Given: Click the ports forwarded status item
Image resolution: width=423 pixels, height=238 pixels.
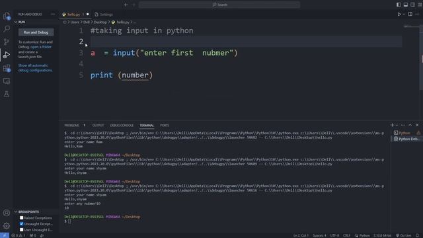Looking at the screenshot, I should coord(33,235).
